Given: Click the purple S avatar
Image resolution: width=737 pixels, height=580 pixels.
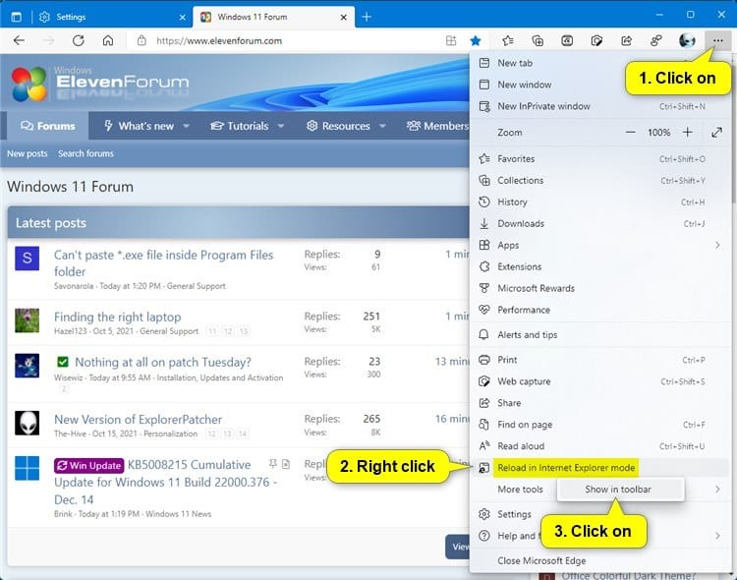Looking at the screenshot, I should [28, 258].
